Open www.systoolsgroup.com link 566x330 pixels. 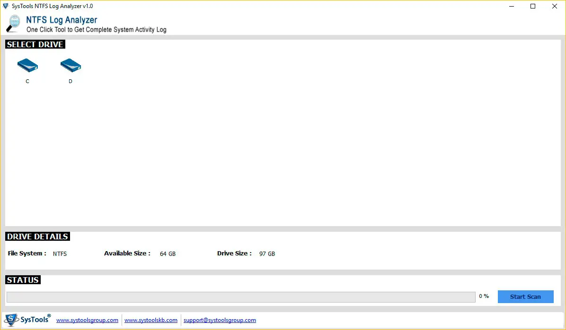88,320
